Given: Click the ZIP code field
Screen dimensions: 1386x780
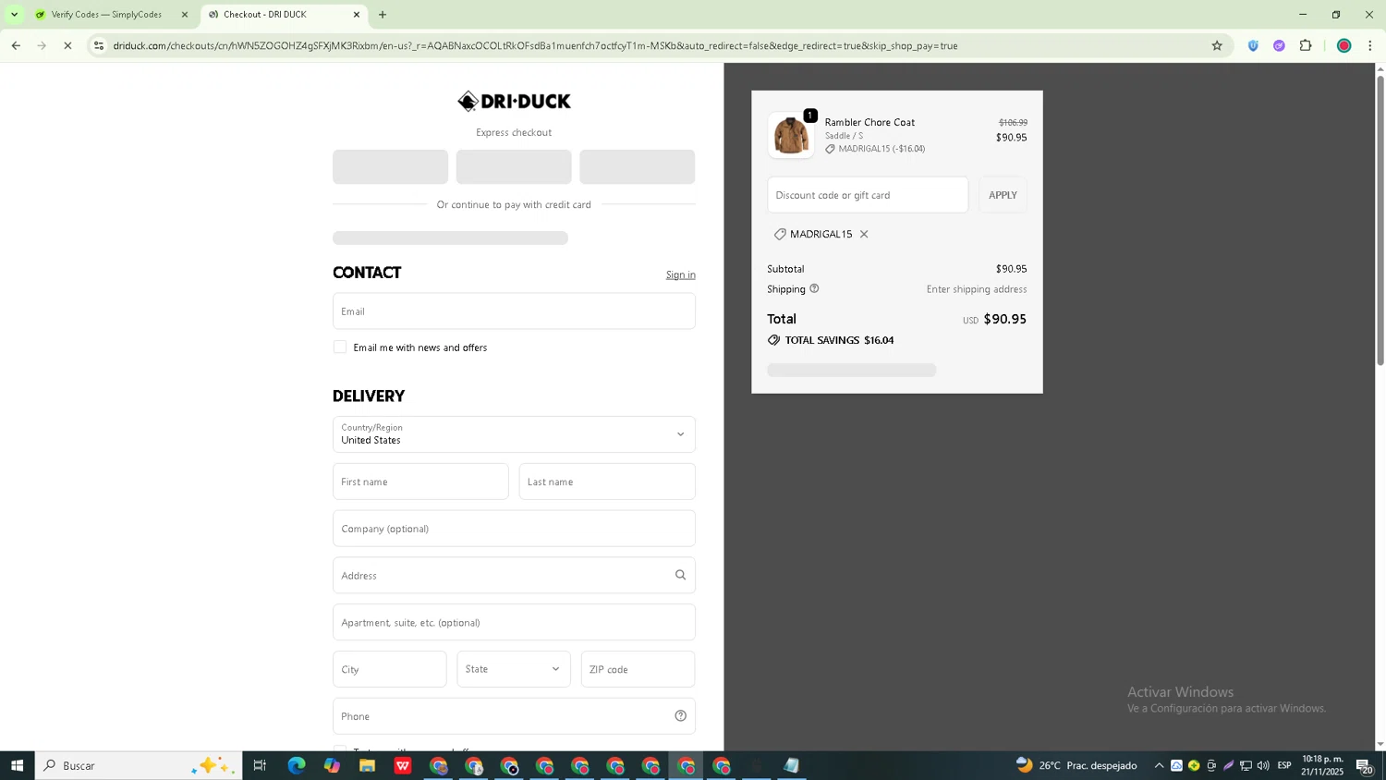Looking at the screenshot, I should click(x=638, y=669).
